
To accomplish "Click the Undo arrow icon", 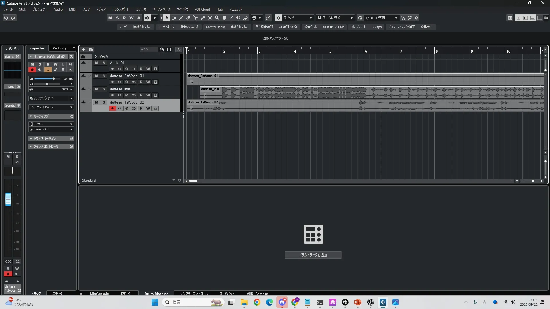I will [6, 18].
